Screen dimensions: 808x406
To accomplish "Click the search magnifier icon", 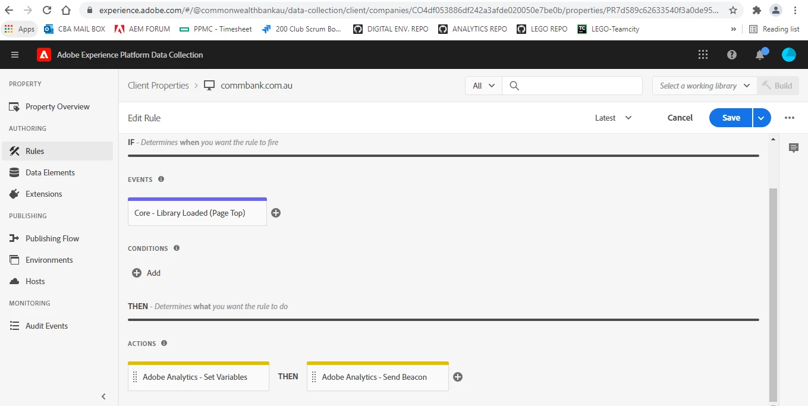I will [515, 86].
